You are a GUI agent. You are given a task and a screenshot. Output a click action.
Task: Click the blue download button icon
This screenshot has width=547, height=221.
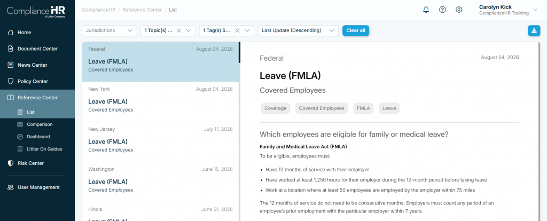click(x=534, y=30)
